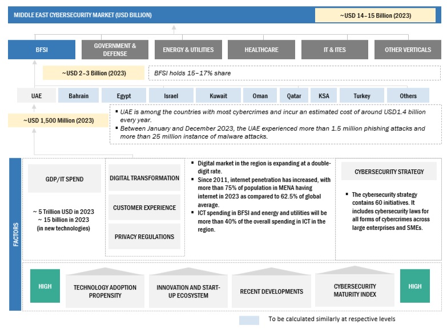Click the Turkey country box
The image size is (447, 329).
pyautogui.click(x=361, y=95)
